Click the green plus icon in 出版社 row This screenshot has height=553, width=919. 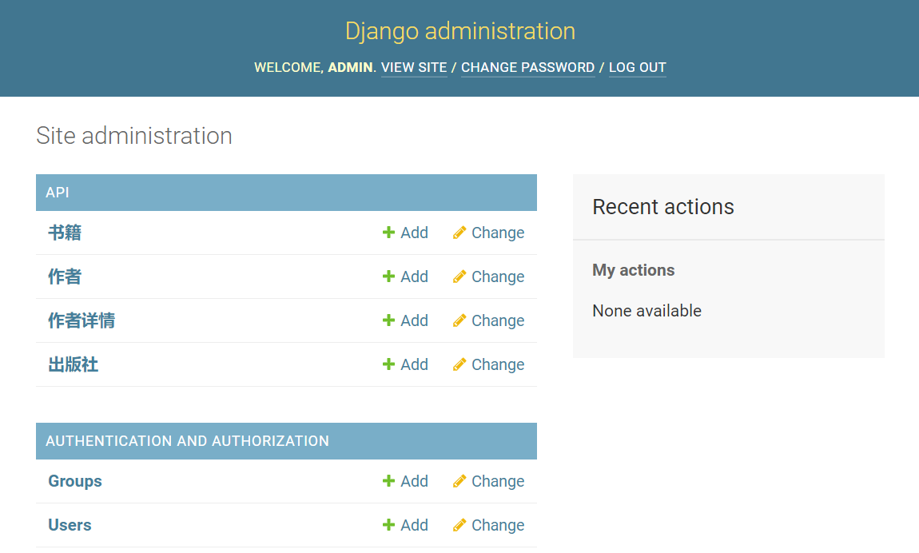point(388,364)
